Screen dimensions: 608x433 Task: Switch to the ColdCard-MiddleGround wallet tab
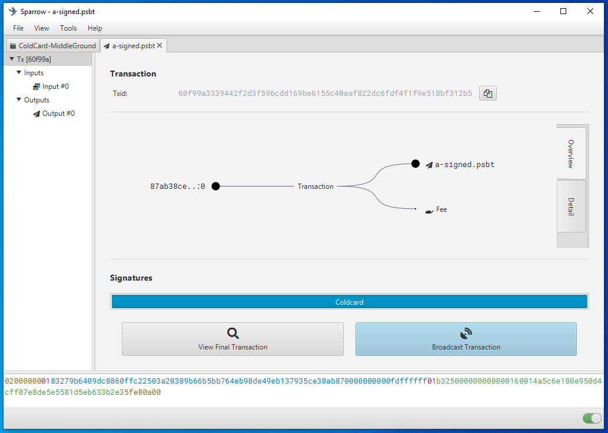[53, 46]
